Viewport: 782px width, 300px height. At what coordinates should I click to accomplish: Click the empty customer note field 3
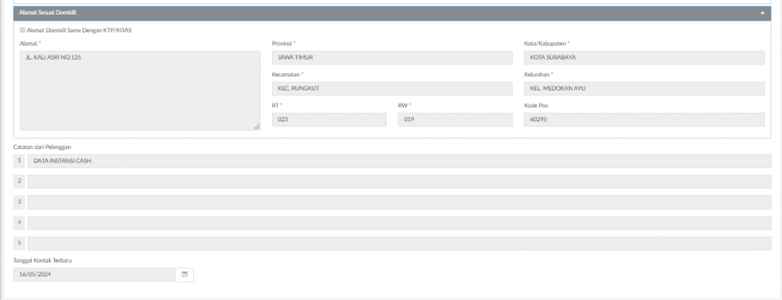[x=399, y=202]
